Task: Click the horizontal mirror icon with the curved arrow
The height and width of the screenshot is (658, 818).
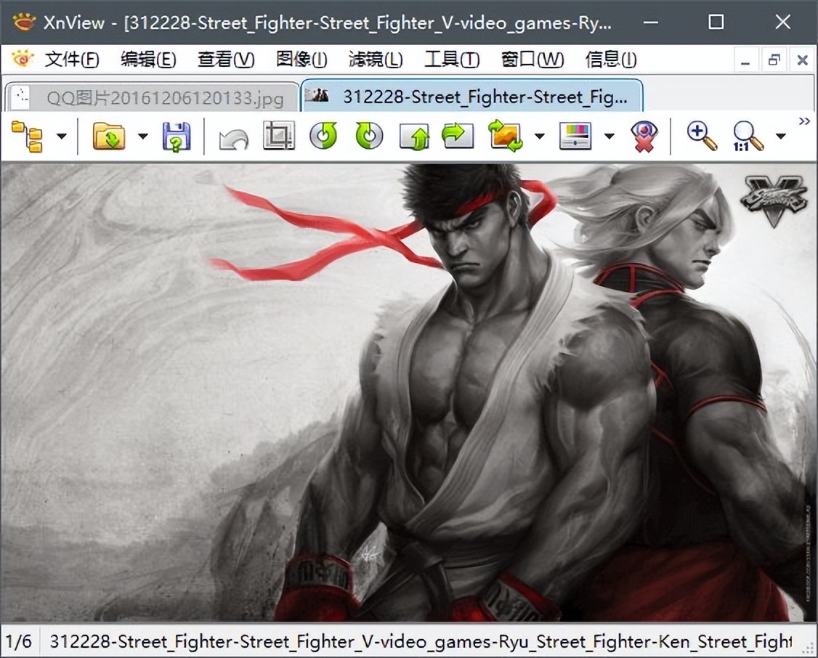Action: tap(458, 136)
